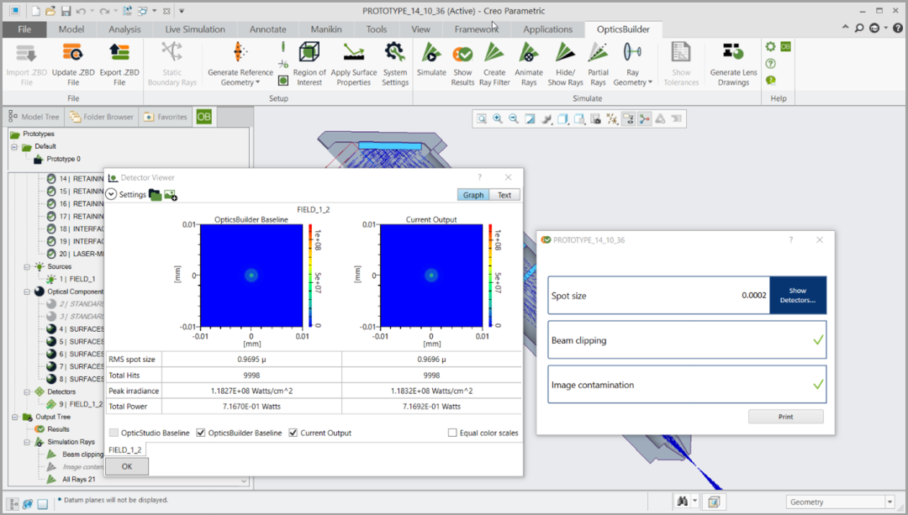The width and height of the screenshot is (908, 515).
Task: Expand Settings in the Detector Viewer
Action: coord(112,195)
